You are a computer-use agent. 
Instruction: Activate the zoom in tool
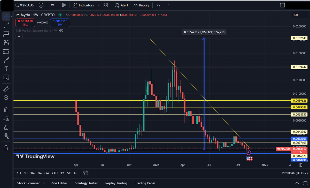[x=6, y=98]
